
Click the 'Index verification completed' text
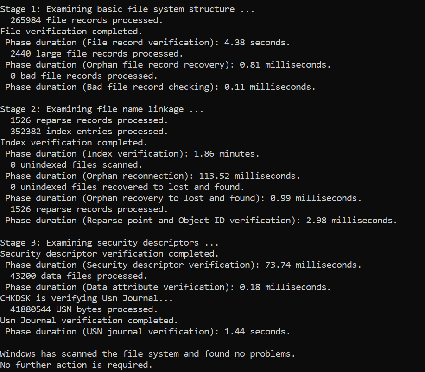pyautogui.click(x=74, y=143)
